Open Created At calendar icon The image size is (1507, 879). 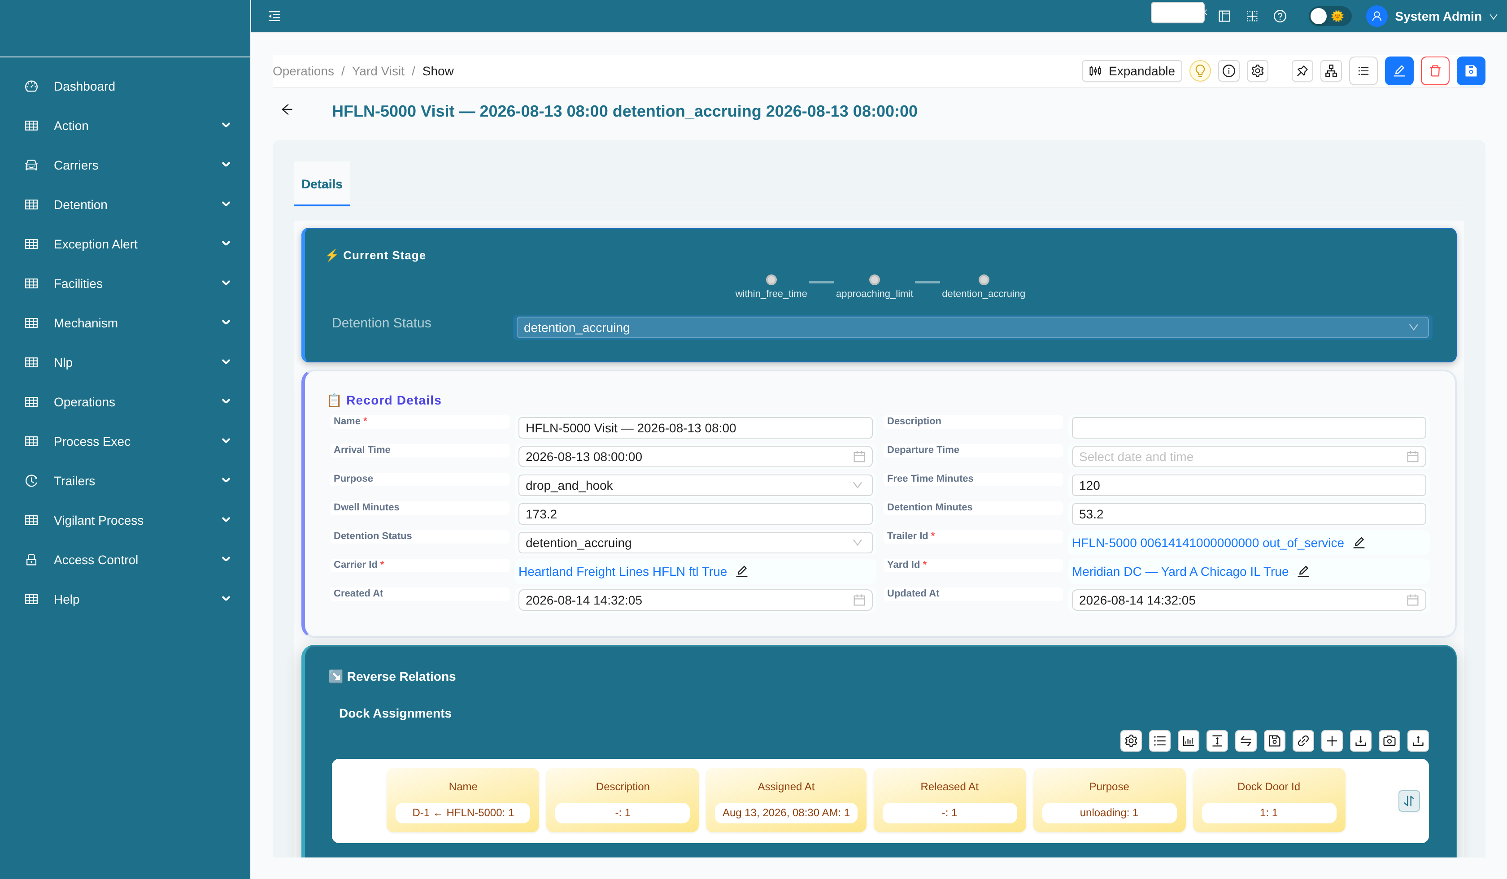click(859, 601)
